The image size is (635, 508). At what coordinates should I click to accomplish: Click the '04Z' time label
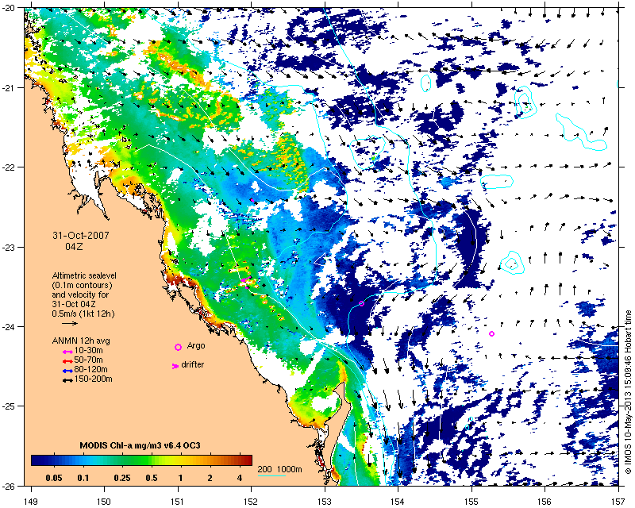point(74,246)
